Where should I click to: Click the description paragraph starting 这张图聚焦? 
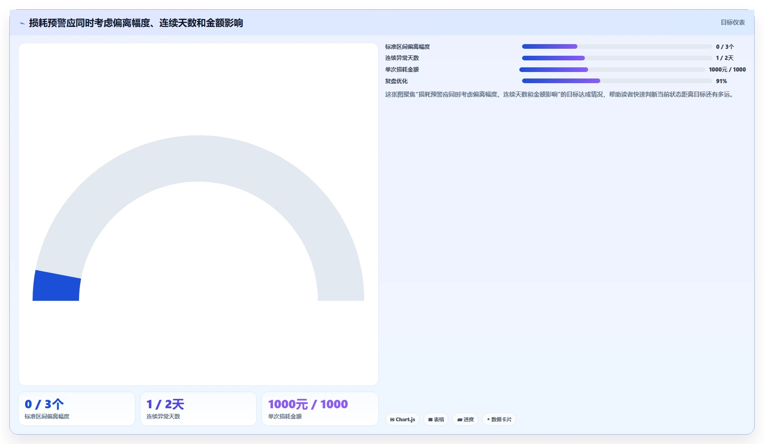tap(560, 94)
